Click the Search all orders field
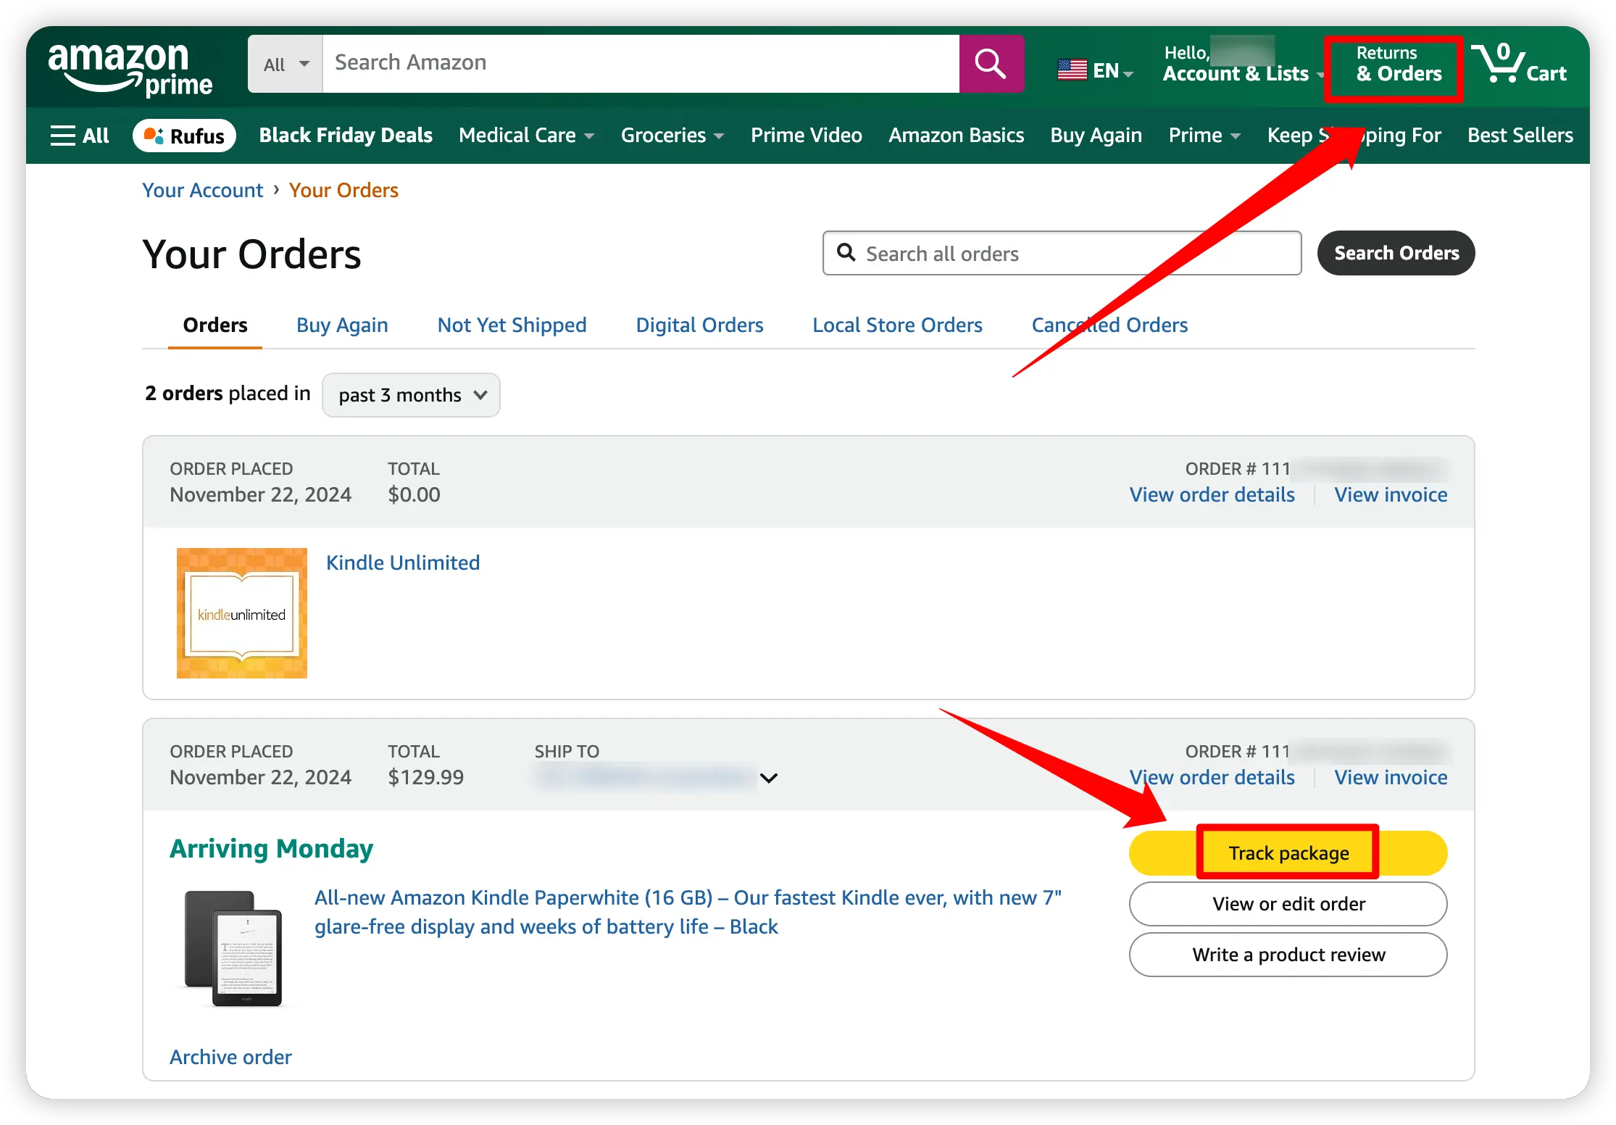The image size is (1616, 1125). [1062, 253]
